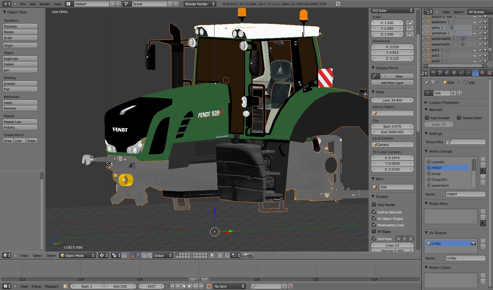Open the Object properties tab (orange cube)
This screenshot has height=290, width=493.
454,73
